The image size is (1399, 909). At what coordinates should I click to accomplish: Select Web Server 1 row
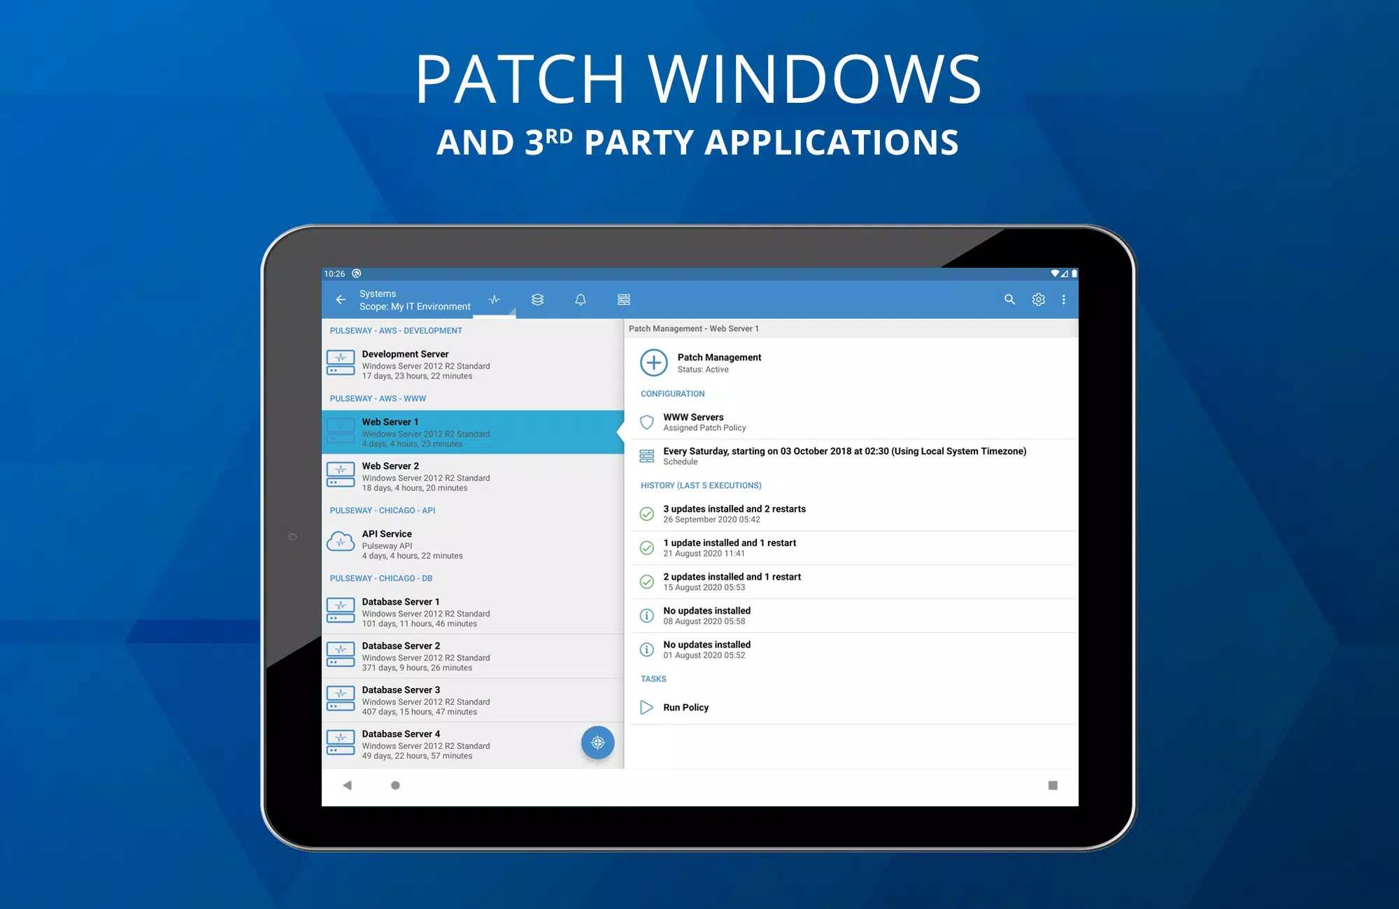(x=473, y=432)
